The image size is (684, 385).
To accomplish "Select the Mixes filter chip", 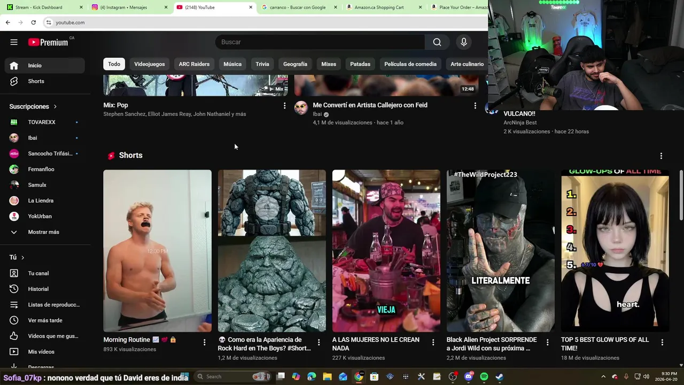I will pyautogui.click(x=329, y=64).
